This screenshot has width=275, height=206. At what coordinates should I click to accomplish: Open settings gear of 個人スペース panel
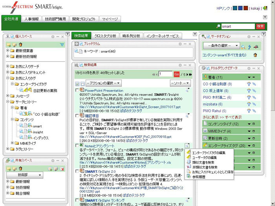pos(53,36)
